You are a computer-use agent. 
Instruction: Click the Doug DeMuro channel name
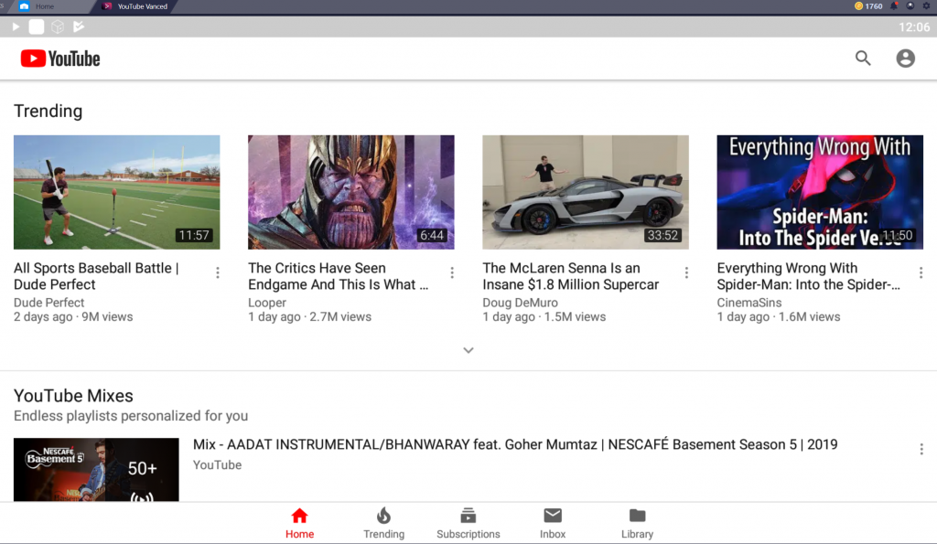pos(520,303)
